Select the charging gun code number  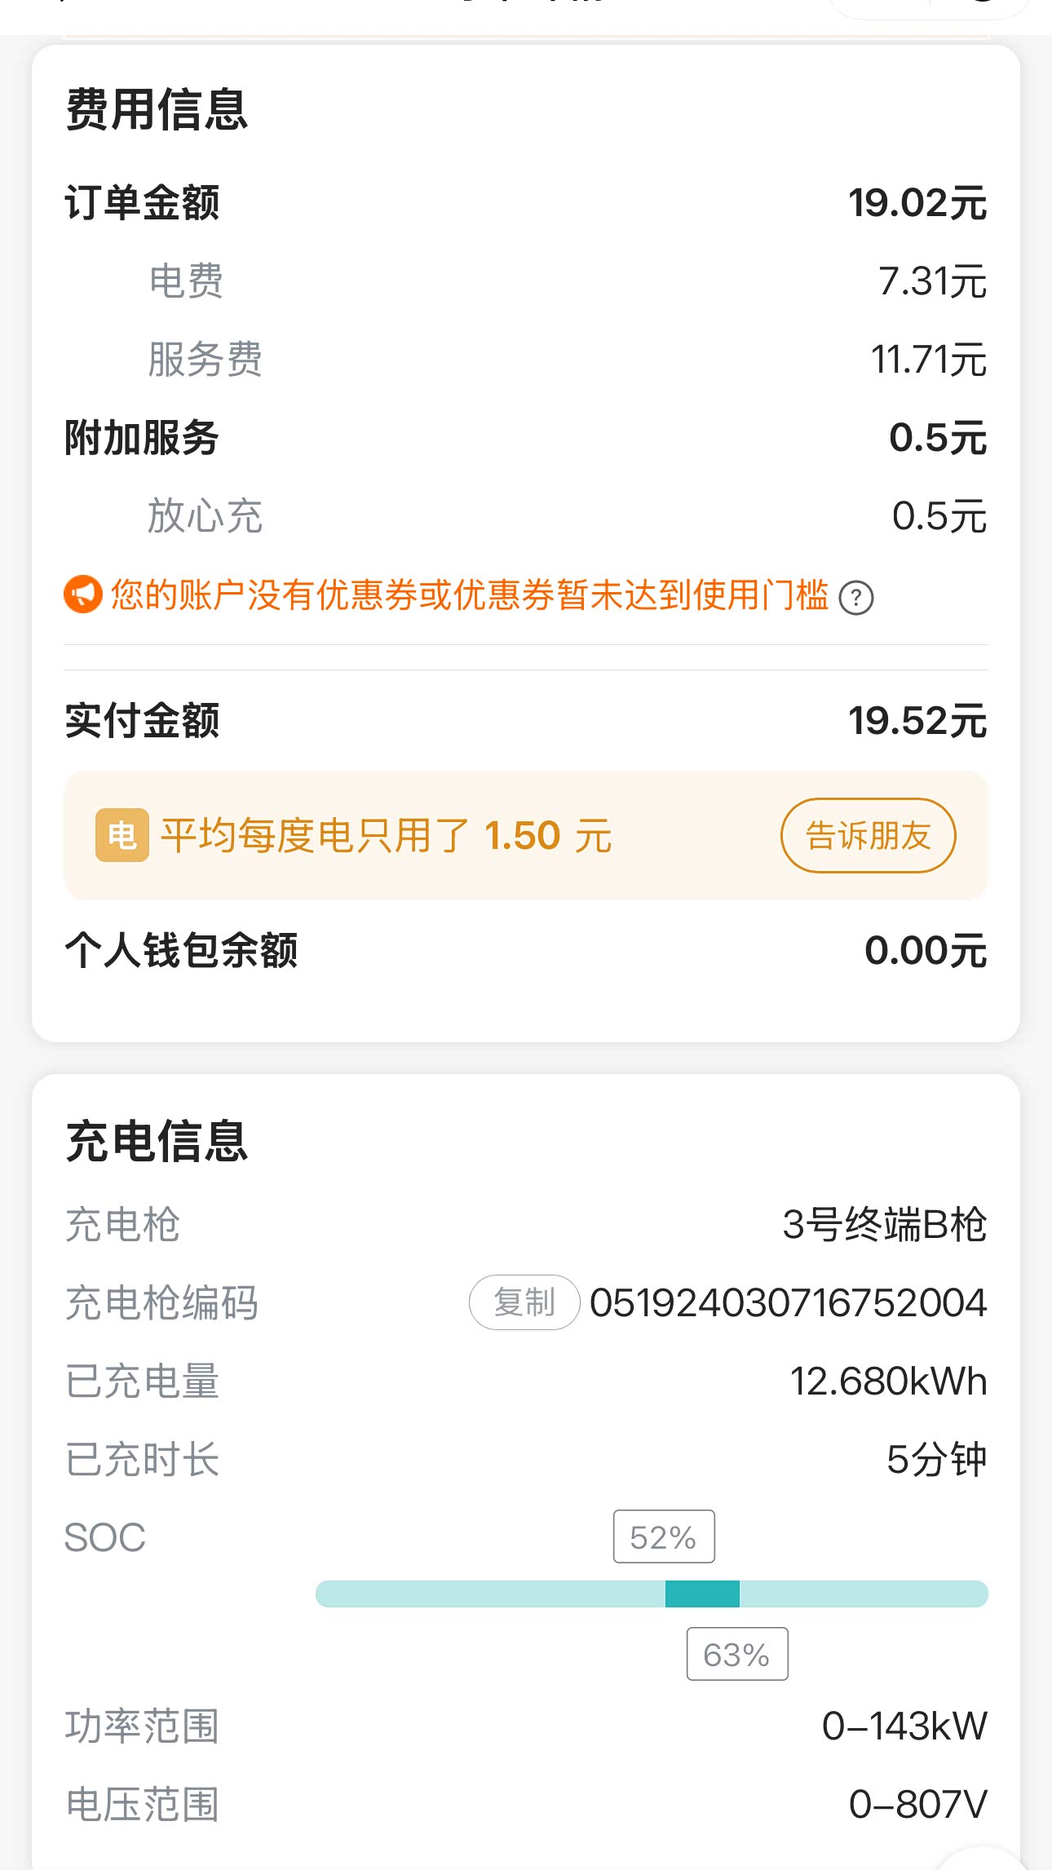(x=788, y=1302)
